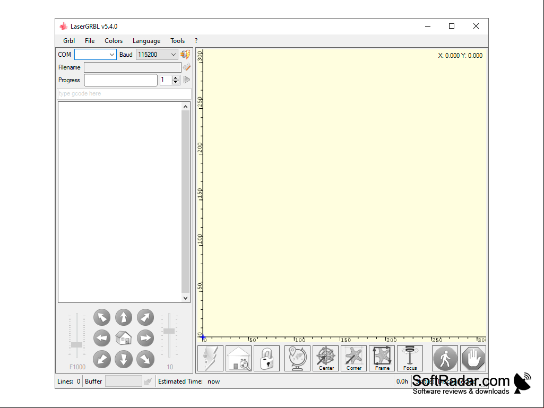Image resolution: width=544 pixels, height=408 pixels.
Task: Click the reset lightning bolt toolbar icon
Action: click(210, 358)
